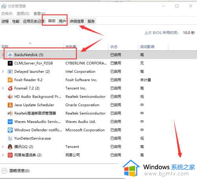Select the Realtek高清晰音频管理器 row name

35,113
